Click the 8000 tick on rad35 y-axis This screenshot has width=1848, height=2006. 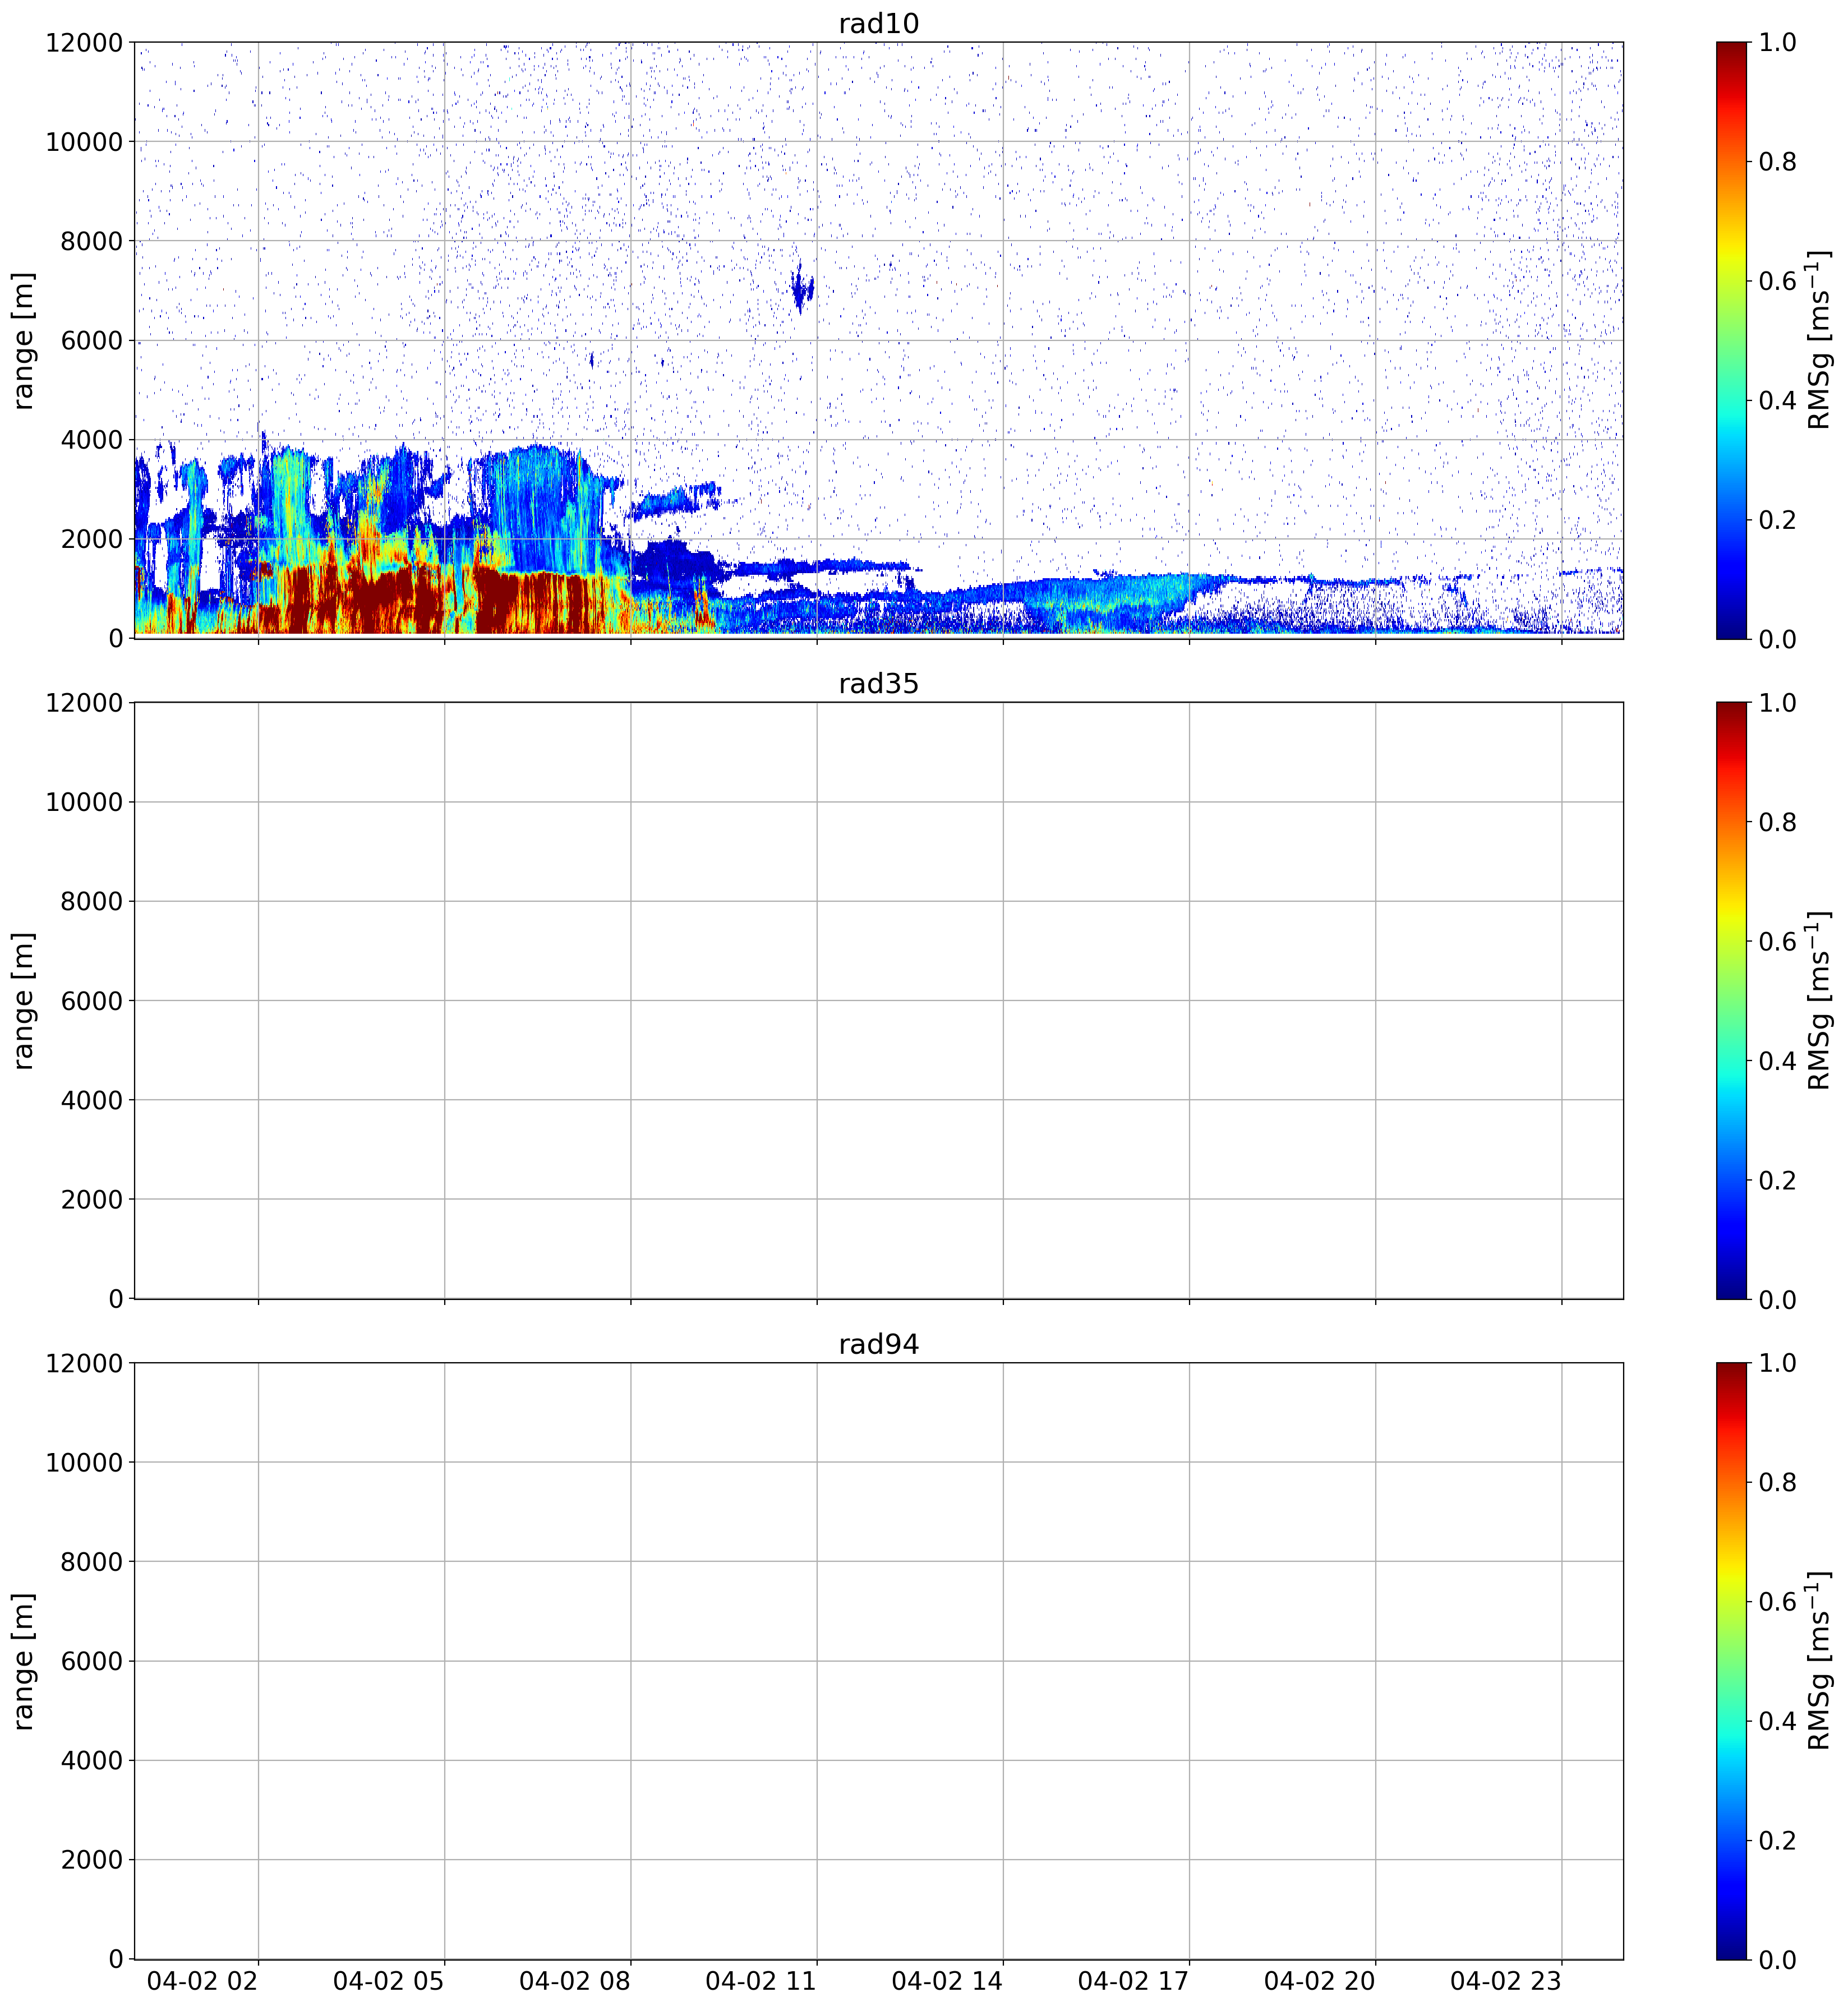pos(92,902)
